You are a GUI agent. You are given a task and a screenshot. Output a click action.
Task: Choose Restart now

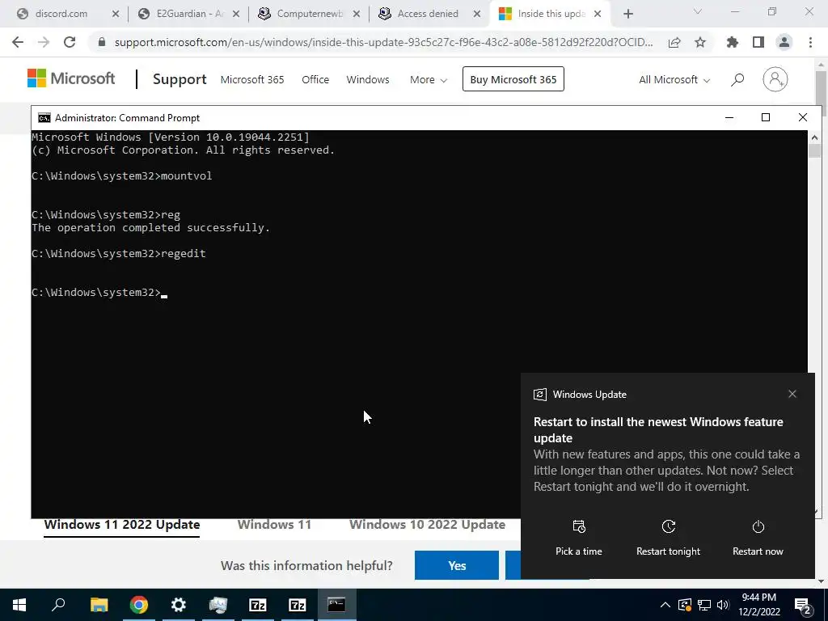[x=758, y=538]
